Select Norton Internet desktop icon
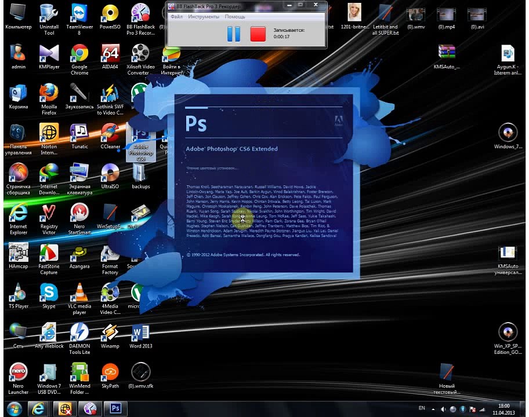Screen dimensions: 529x417 [49, 139]
